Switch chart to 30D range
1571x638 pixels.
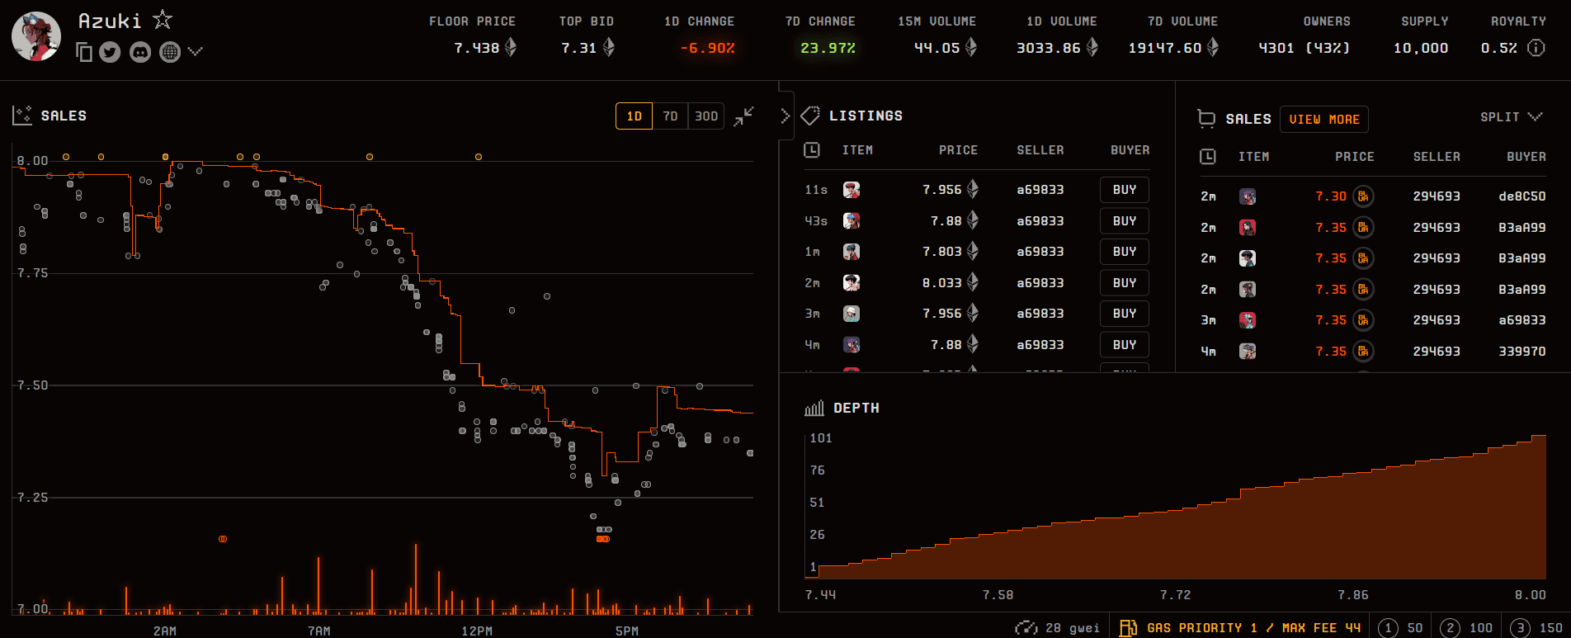pyautogui.click(x=705, y=116)
